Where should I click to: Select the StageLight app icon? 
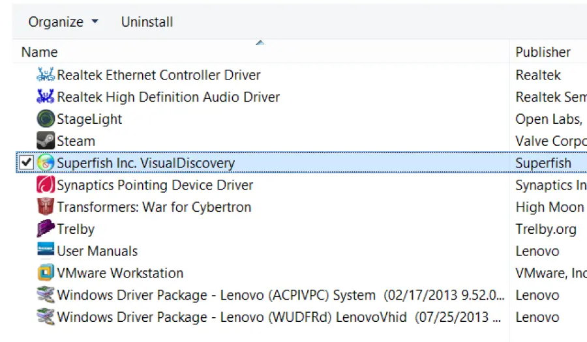46,119
